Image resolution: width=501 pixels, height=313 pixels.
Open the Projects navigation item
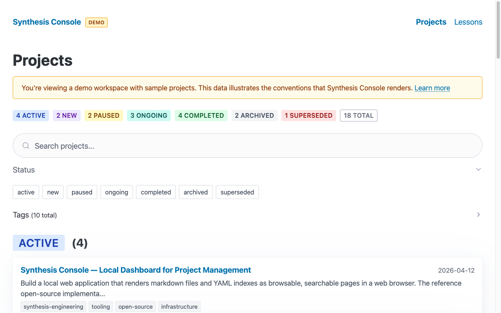point(431,22)
